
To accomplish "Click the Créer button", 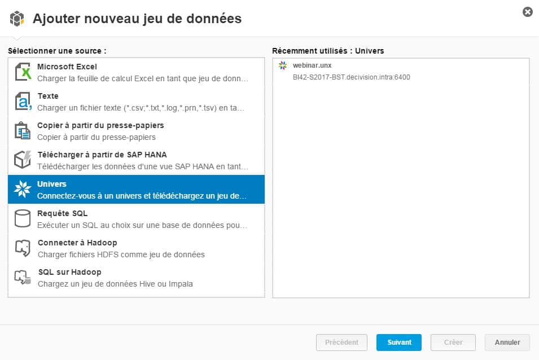I will point(453,342).
